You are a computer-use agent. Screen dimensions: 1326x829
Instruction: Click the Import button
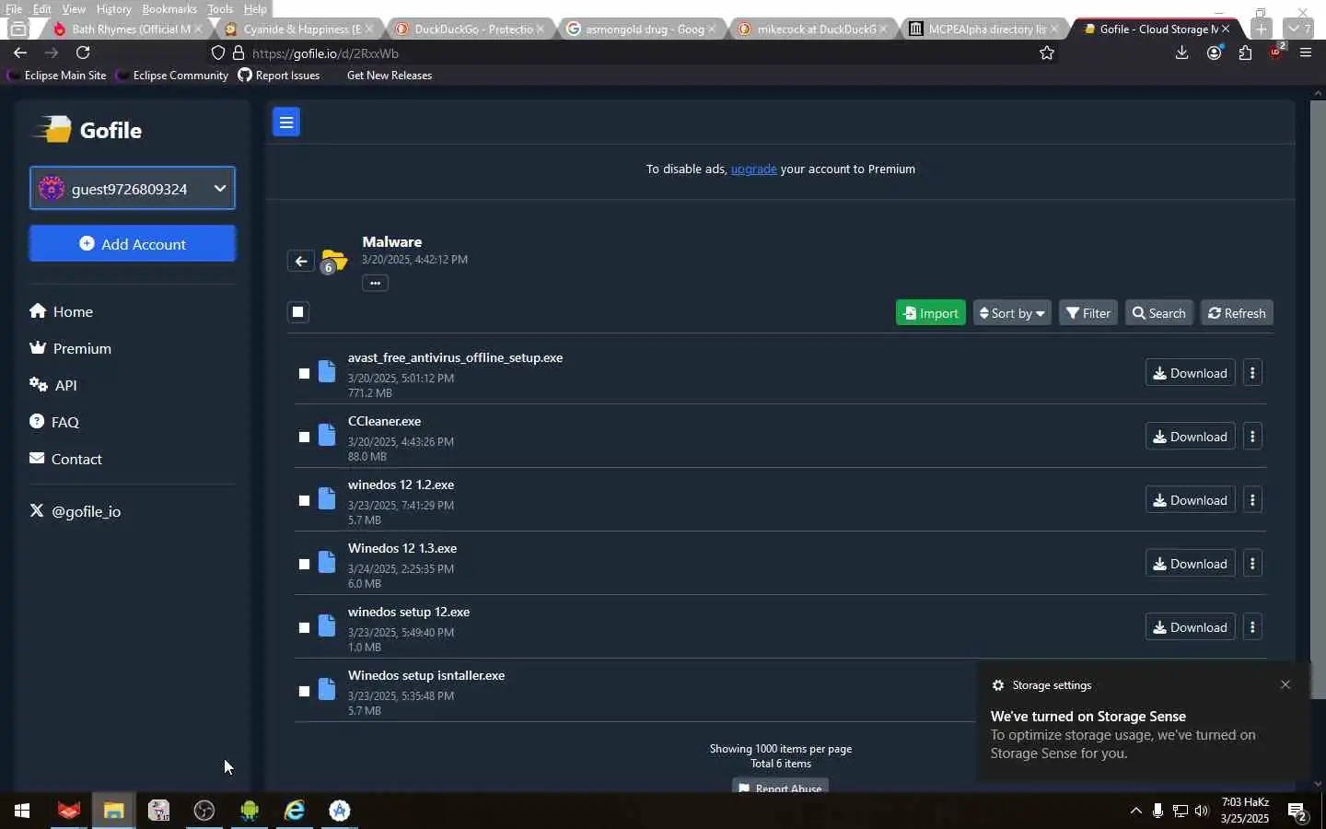[x=931, y=313]
